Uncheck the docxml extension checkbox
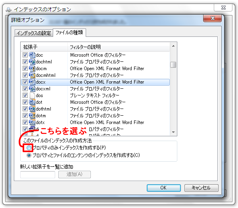Viewport: 238px width, 208px height. point(25,89)
